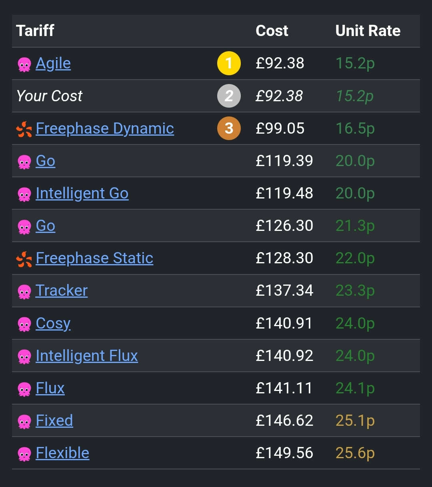Click the Octopus icon next to Tracker

24,291
